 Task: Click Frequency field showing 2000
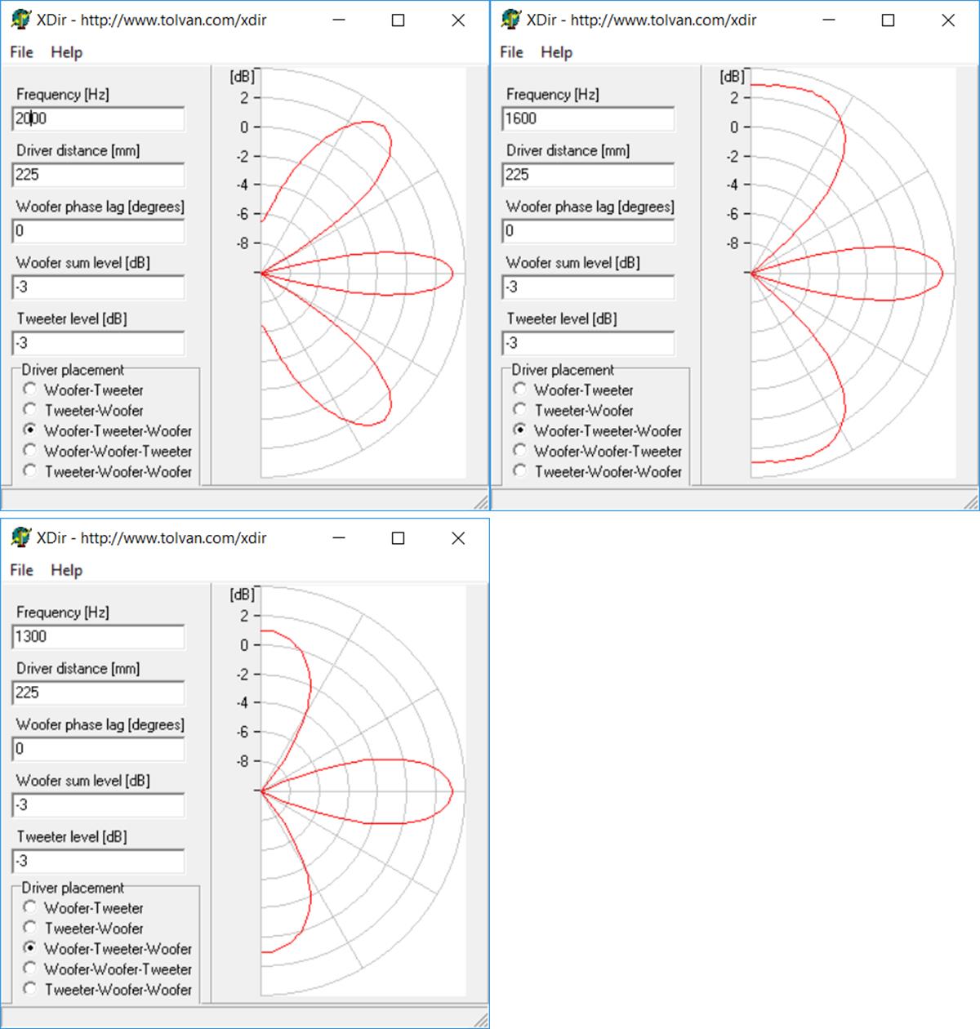99,118
